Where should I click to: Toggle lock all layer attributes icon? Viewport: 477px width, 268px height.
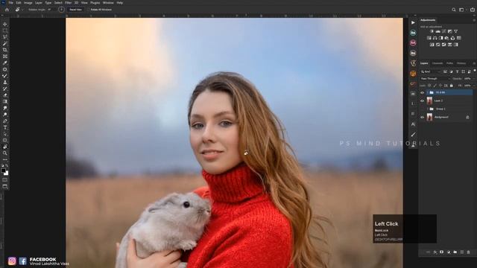452,86
